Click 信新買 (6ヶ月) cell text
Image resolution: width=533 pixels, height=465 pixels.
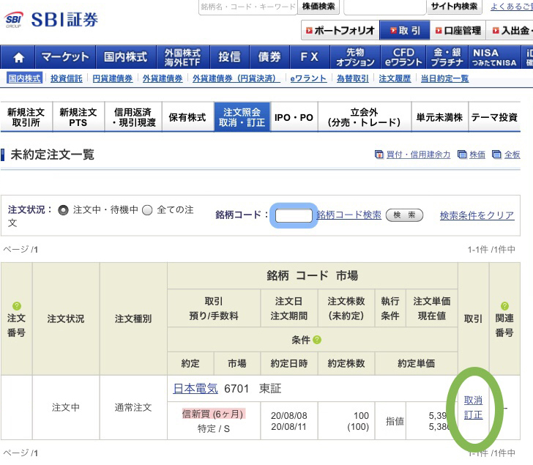click(213, 414)
